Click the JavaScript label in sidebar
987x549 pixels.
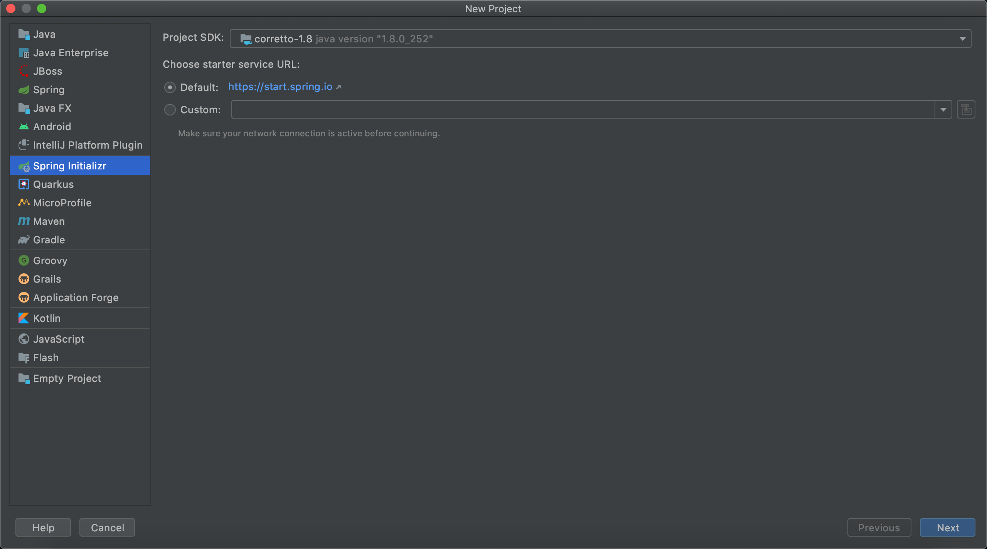coord(59,339)
